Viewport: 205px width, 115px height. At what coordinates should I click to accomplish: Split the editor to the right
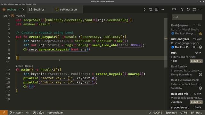coord(157,9)
